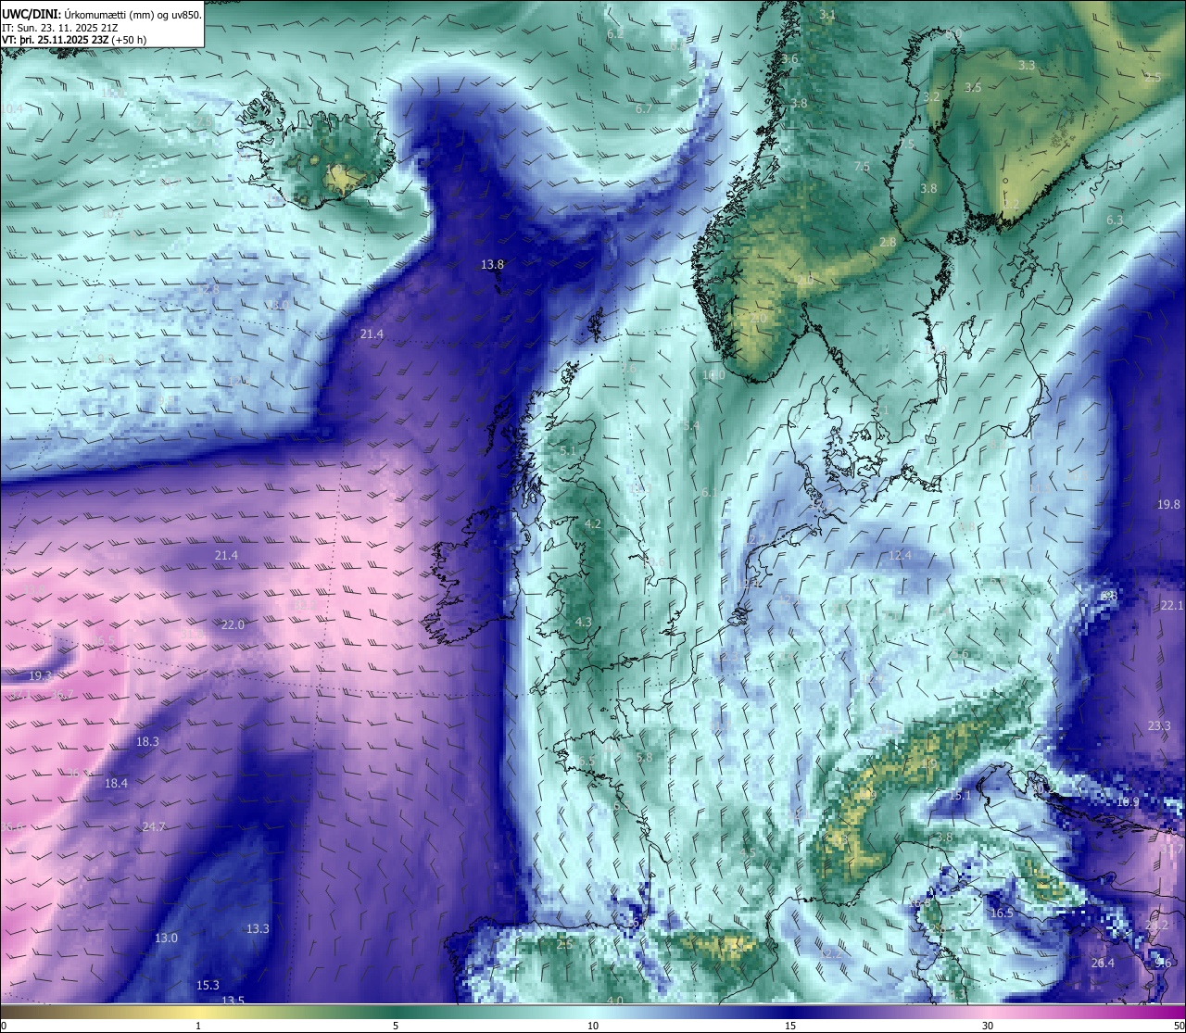
Task: Click the 19.8 value label
Action: (x=1169, y=504)
